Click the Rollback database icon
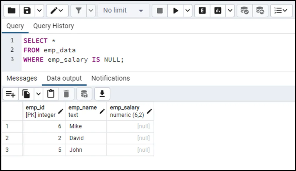Screen dimensions: 296x171 [x=260, y=11]
